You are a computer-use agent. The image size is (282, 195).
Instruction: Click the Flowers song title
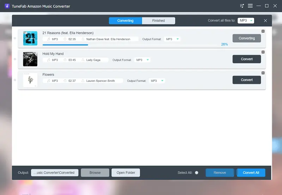click(x=48, y=74)
